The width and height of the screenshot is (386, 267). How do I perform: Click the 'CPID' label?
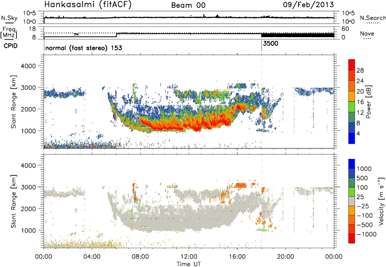[x=11, y=46]
